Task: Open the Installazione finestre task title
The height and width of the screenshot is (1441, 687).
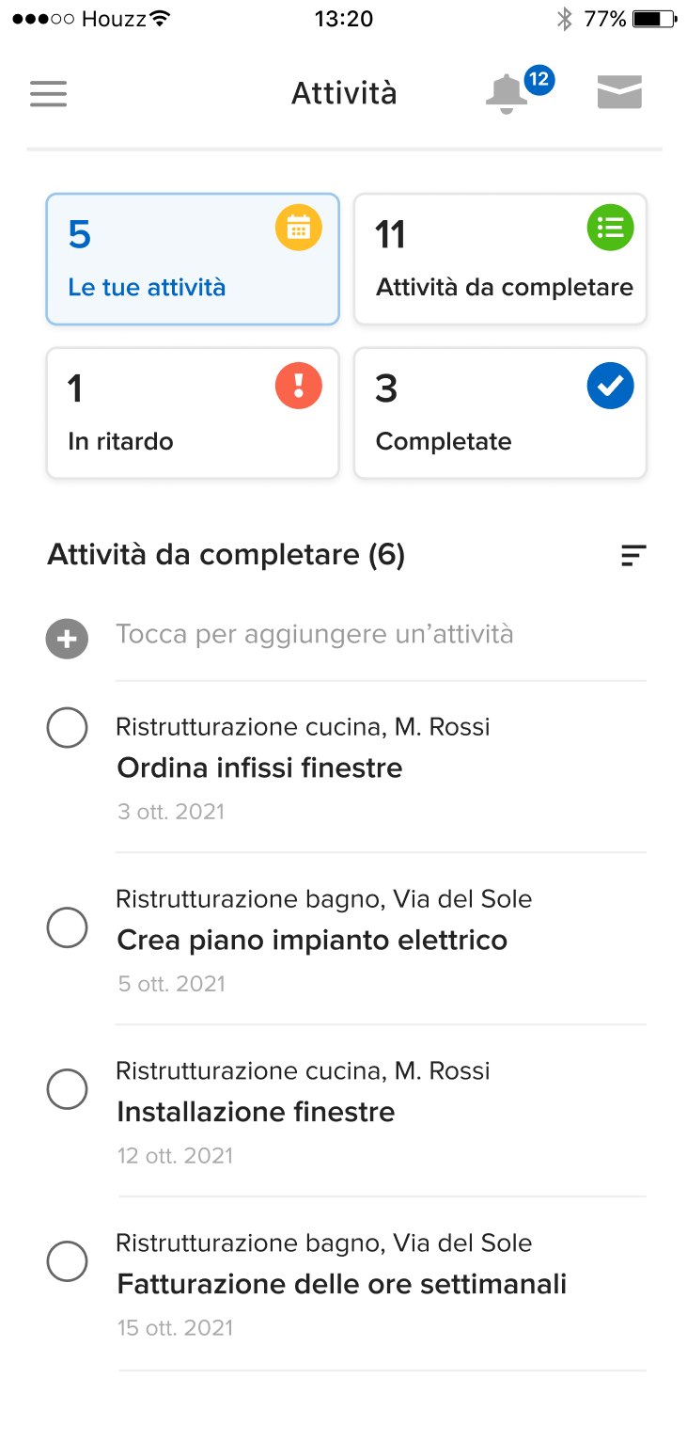Action: pos(256,1112)
